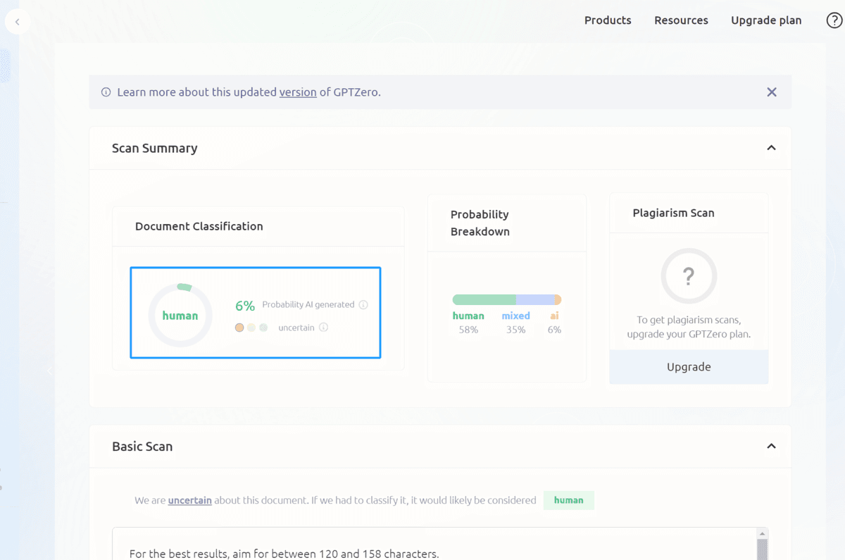Click info icon in the notice banner

pos(106,92)
